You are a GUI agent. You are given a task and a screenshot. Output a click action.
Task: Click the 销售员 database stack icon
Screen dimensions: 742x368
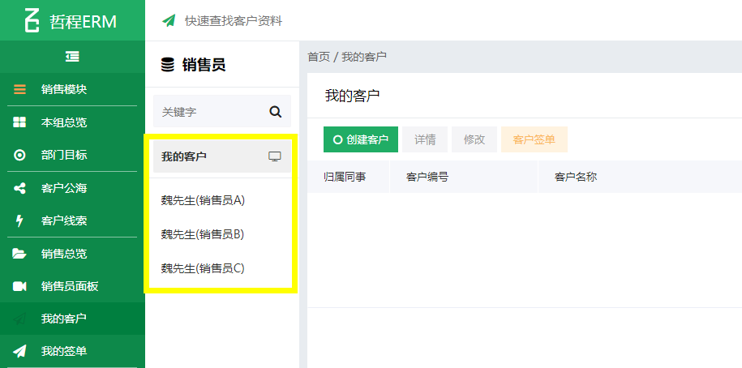click(x=168, y=64)
